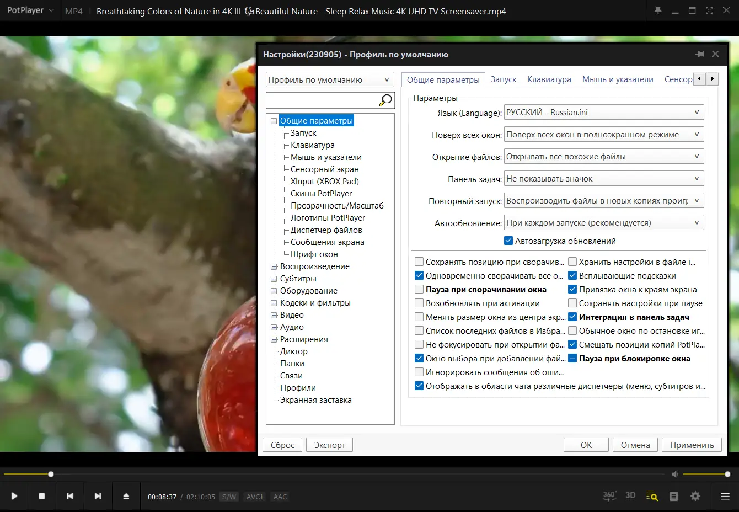Stop playback with the stop button
739x512 pixels.
point(42,496)
